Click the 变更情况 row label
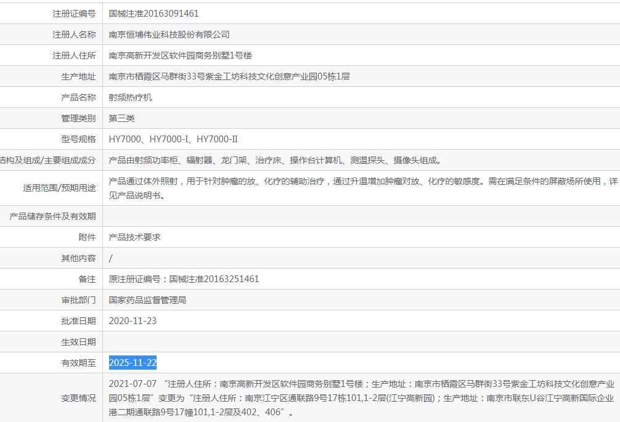620x422 pixels. 79,398
